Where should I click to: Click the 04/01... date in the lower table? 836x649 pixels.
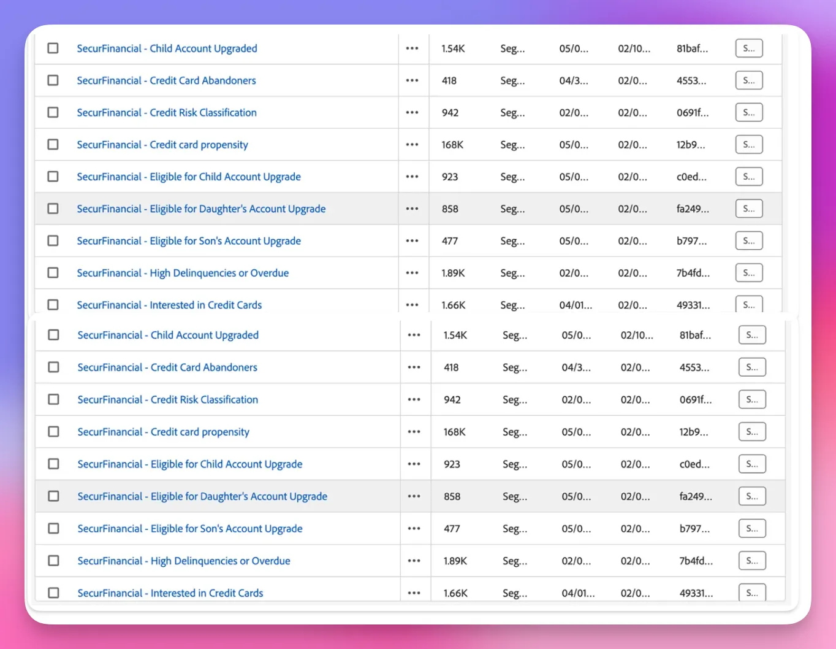point(578,593)
